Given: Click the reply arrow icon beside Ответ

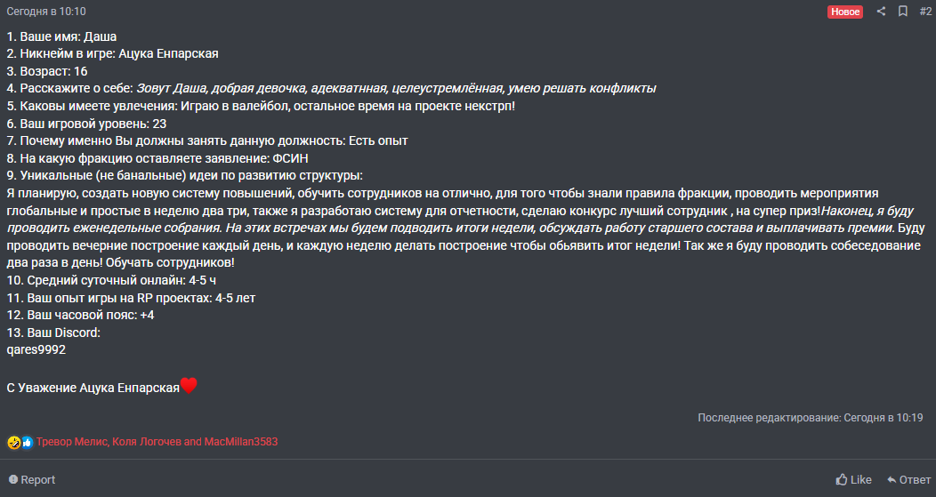Looking at the screenshot, I should 892,480.
